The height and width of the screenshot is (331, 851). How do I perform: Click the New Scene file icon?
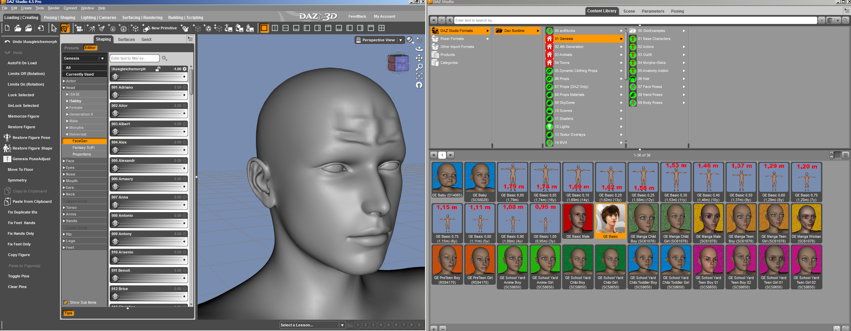(7, 28)
